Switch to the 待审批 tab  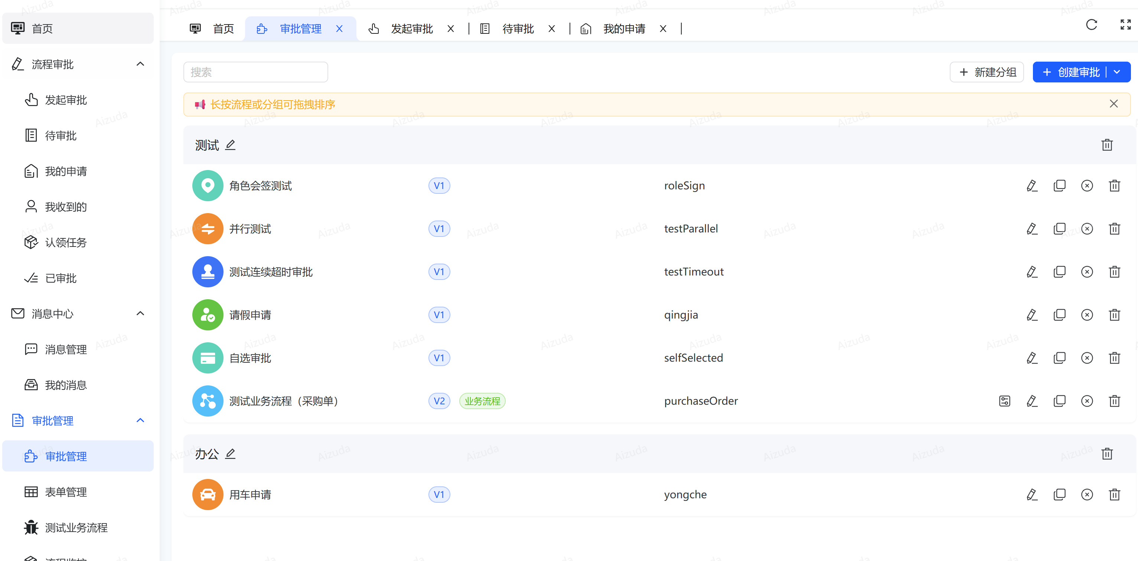coord(518,28)
